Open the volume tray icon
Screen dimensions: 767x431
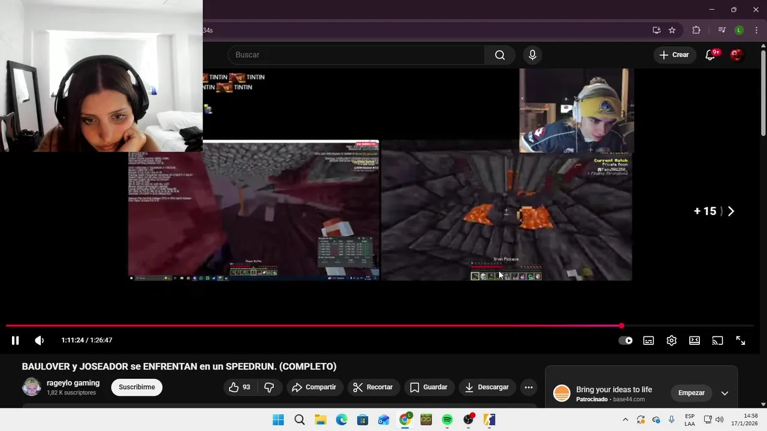pos(720,420)
